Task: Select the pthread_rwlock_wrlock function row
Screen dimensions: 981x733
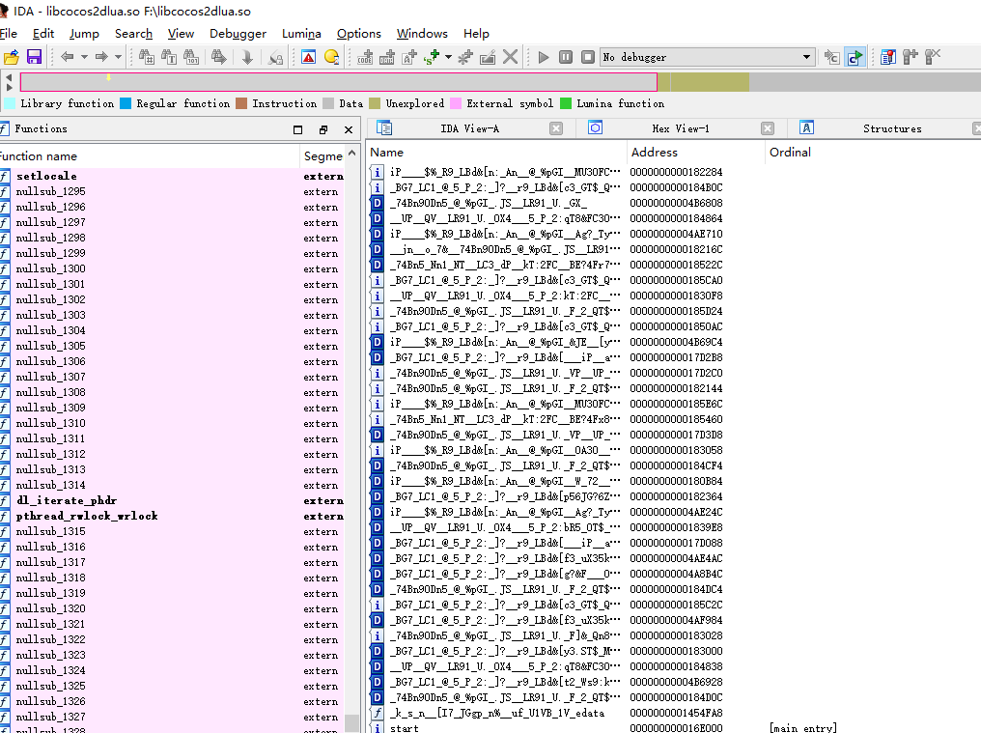Action: [172, 516]
